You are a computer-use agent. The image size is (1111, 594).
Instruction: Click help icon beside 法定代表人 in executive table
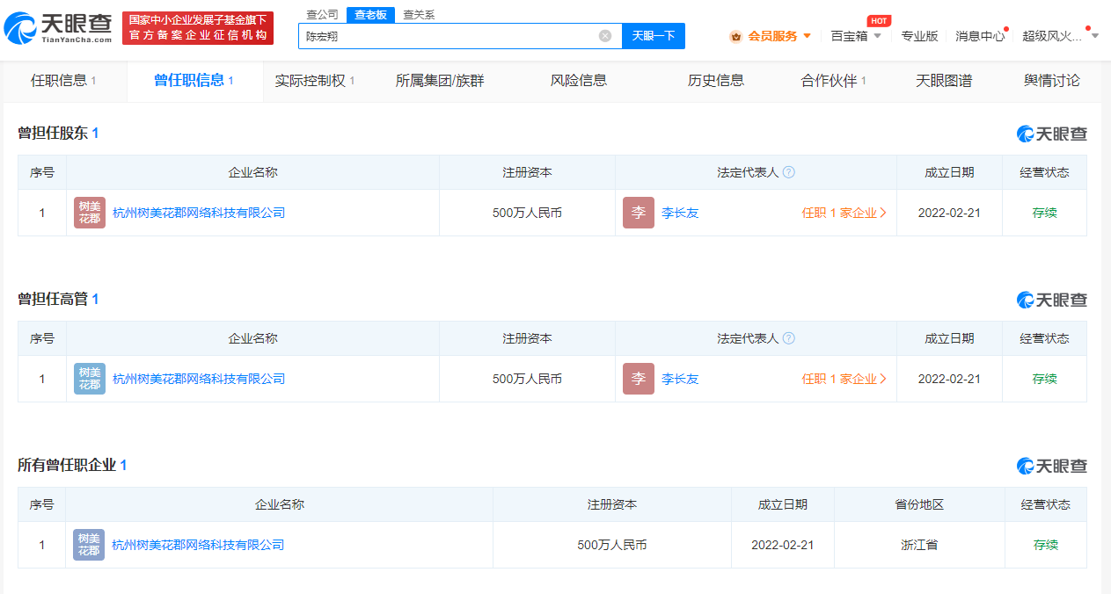coord(789,338)
